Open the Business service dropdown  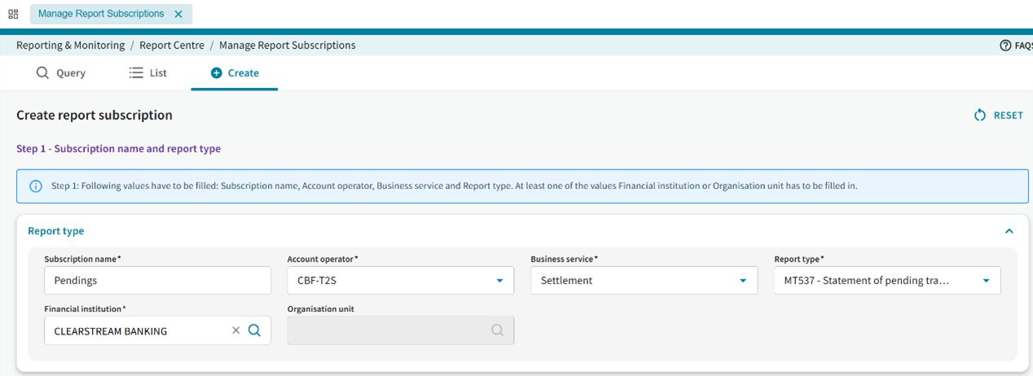(x=742, y=281)
